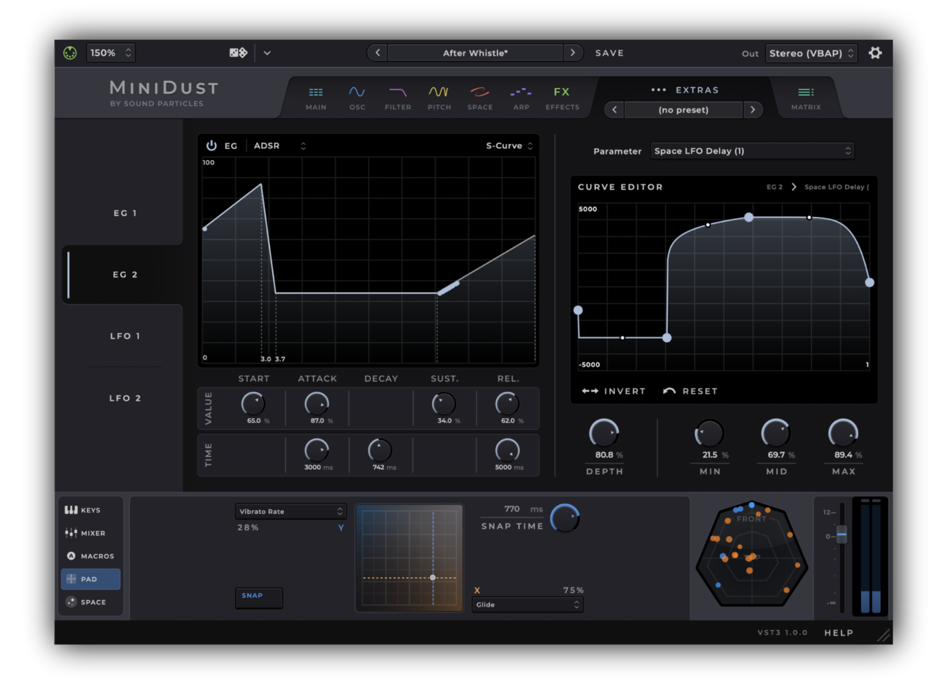Switch to the LFO 1 tab
The height and width of the screenshot is (684, 948).
tap(125, 336)
